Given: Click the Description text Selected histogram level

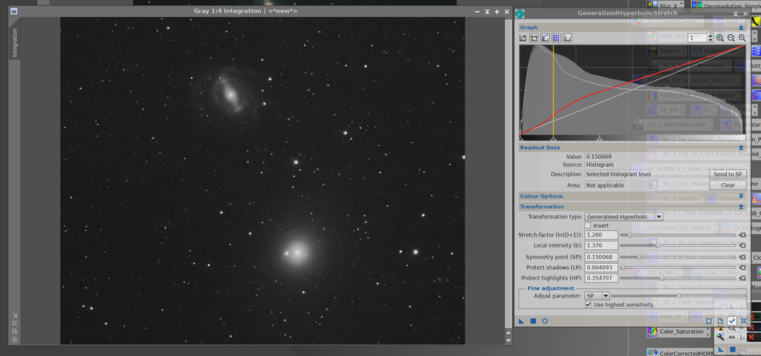Looking at the screenshot, I should pyautogui.click(x=618, y=175).
